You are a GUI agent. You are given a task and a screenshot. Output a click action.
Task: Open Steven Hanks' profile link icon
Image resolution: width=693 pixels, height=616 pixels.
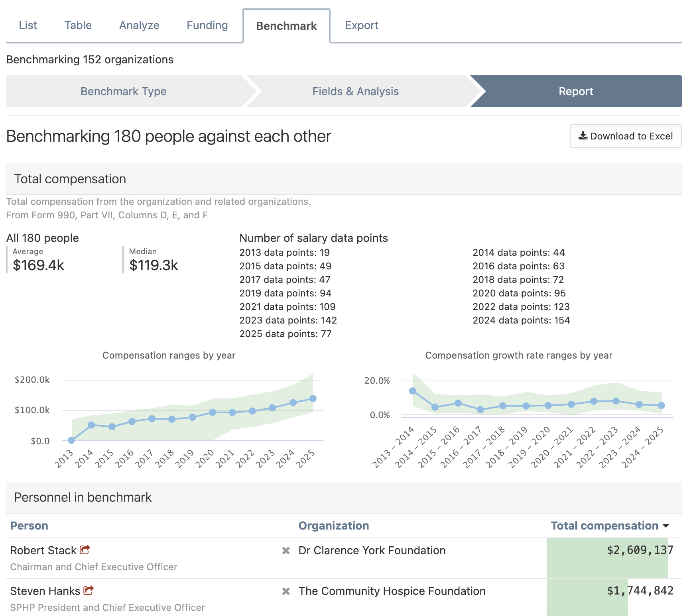(89, 590)
